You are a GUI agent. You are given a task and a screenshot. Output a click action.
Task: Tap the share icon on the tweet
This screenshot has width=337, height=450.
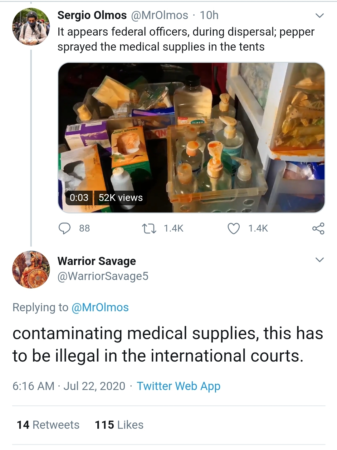318,228
